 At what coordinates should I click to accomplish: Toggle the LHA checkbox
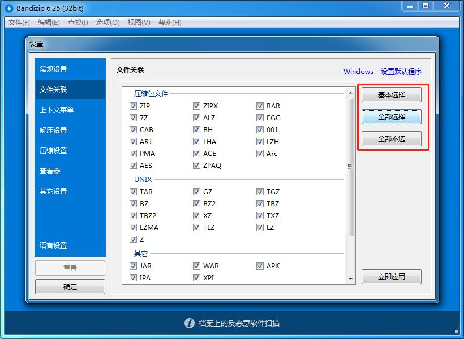196,141
